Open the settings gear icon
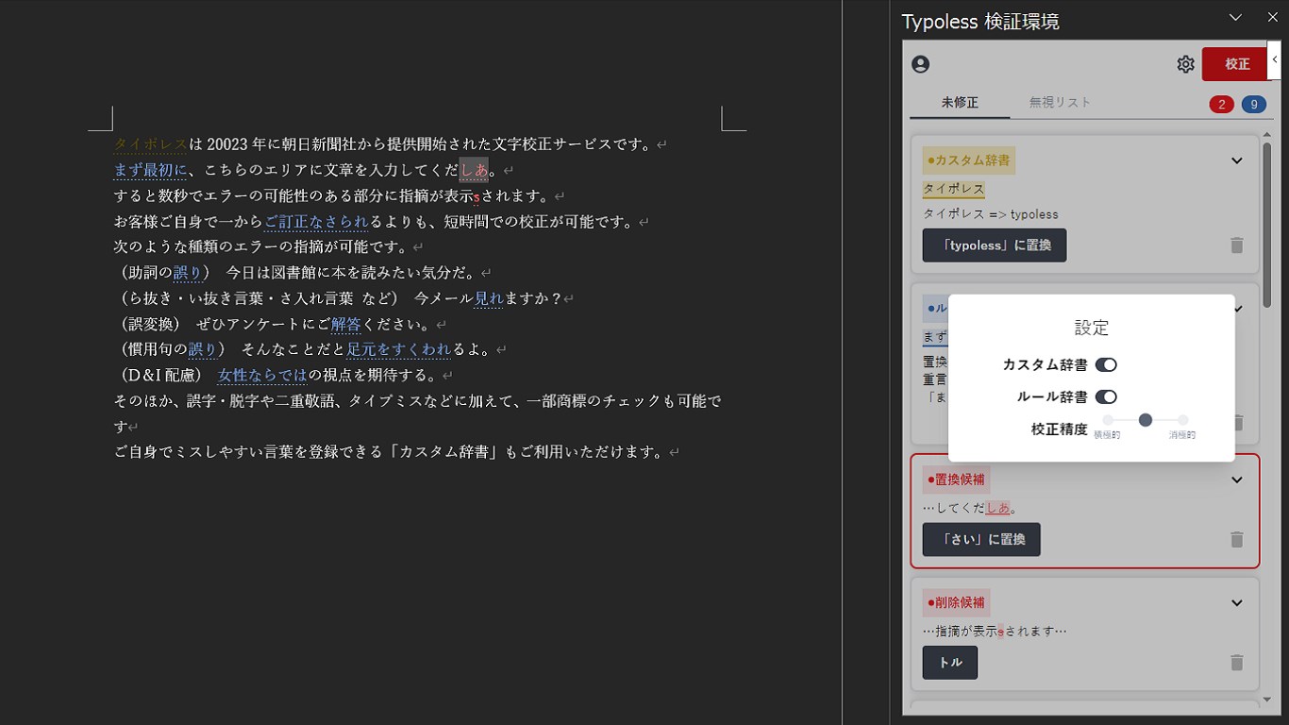Viewport: 1289px width, 725px height. [x=1185, y=64]
